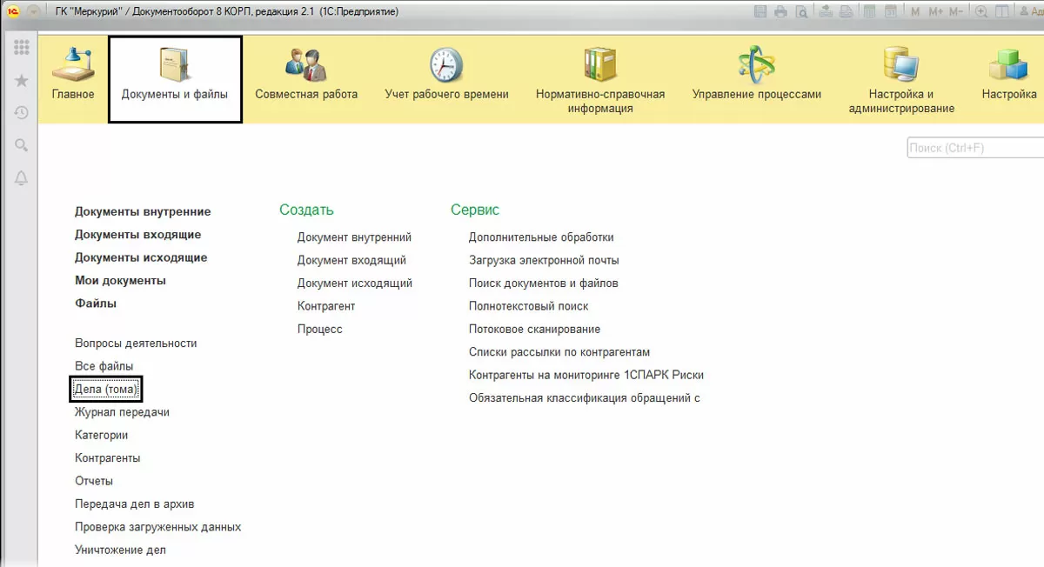Click the current user icon at top right
The width and height of the screenshot is (1044, 567).
click(x=1024, y=10)
